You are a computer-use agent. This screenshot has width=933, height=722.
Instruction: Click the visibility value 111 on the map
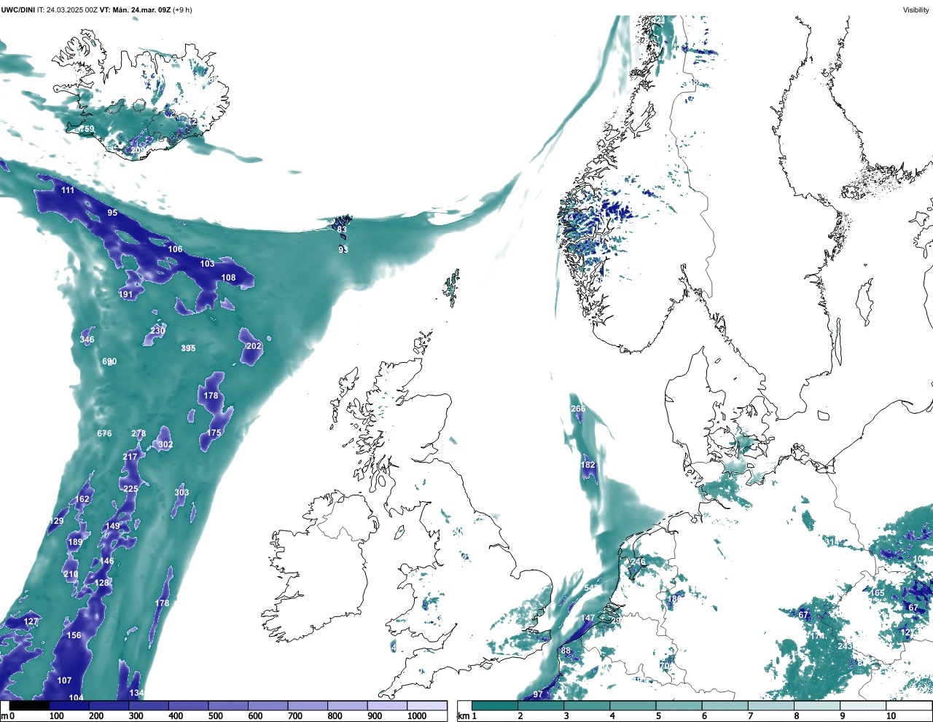tap(68, 190)
